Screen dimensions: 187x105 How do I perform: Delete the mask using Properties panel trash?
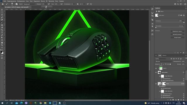click(x=183, y=52)
